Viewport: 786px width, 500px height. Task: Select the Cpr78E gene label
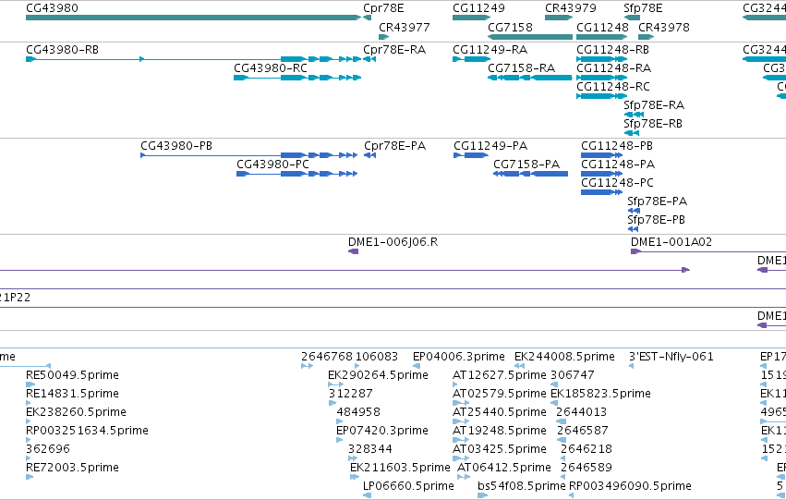(383, 8)
